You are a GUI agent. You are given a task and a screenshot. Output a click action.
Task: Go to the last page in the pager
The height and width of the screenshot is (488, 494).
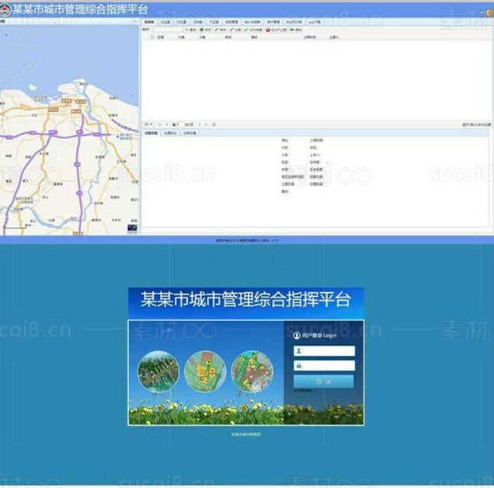point(207,124)
